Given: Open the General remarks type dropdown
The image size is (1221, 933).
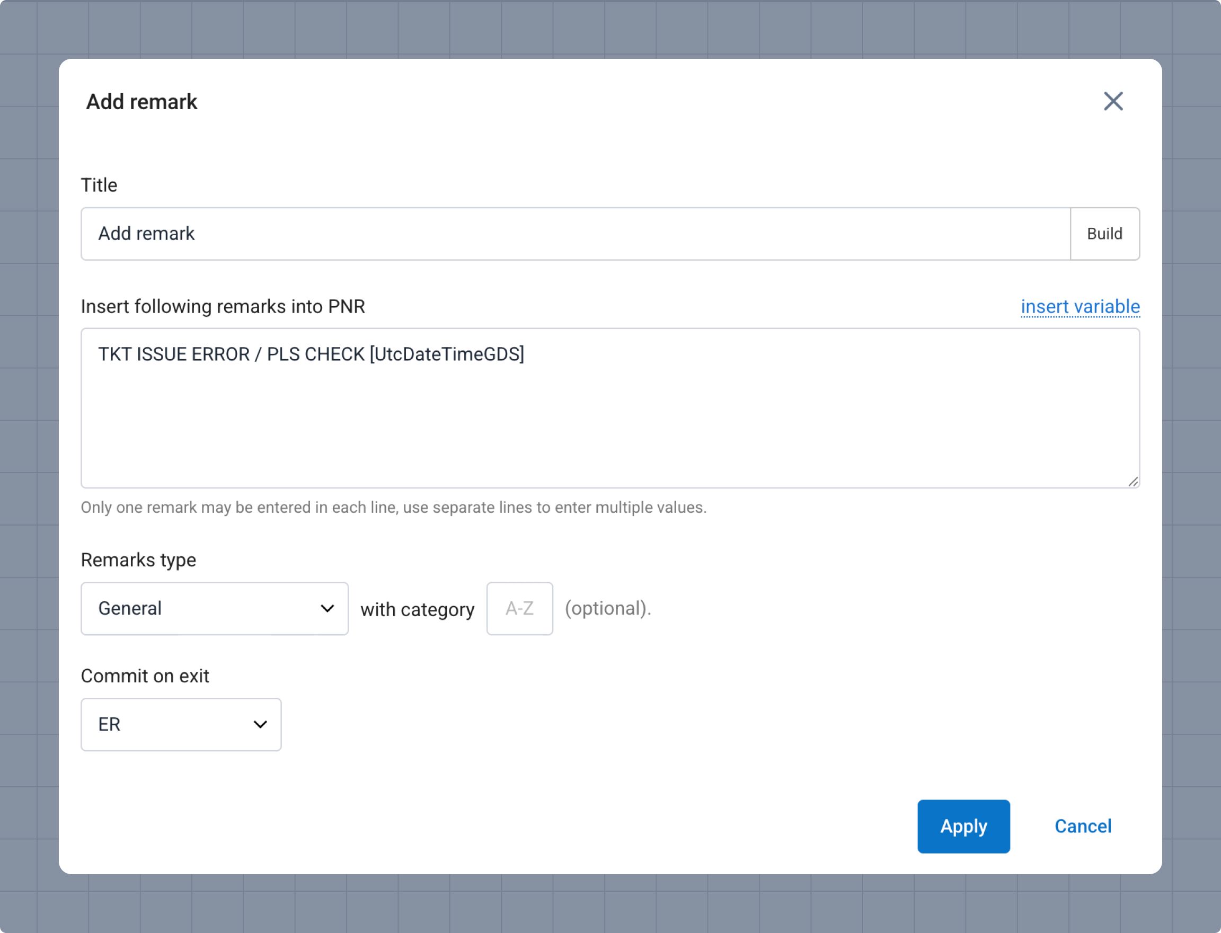Looking at the screenshot, I should click(214, 609).
